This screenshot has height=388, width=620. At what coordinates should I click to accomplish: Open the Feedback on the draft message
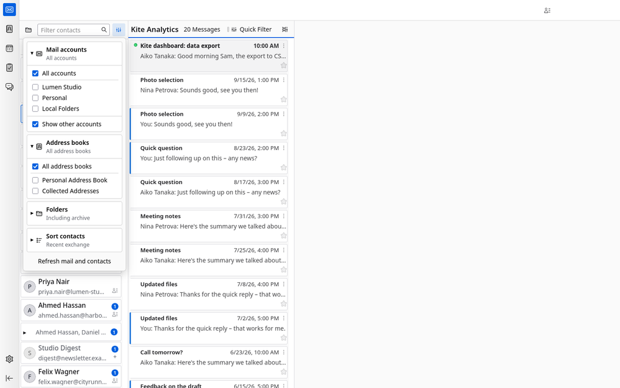point(209,384)
